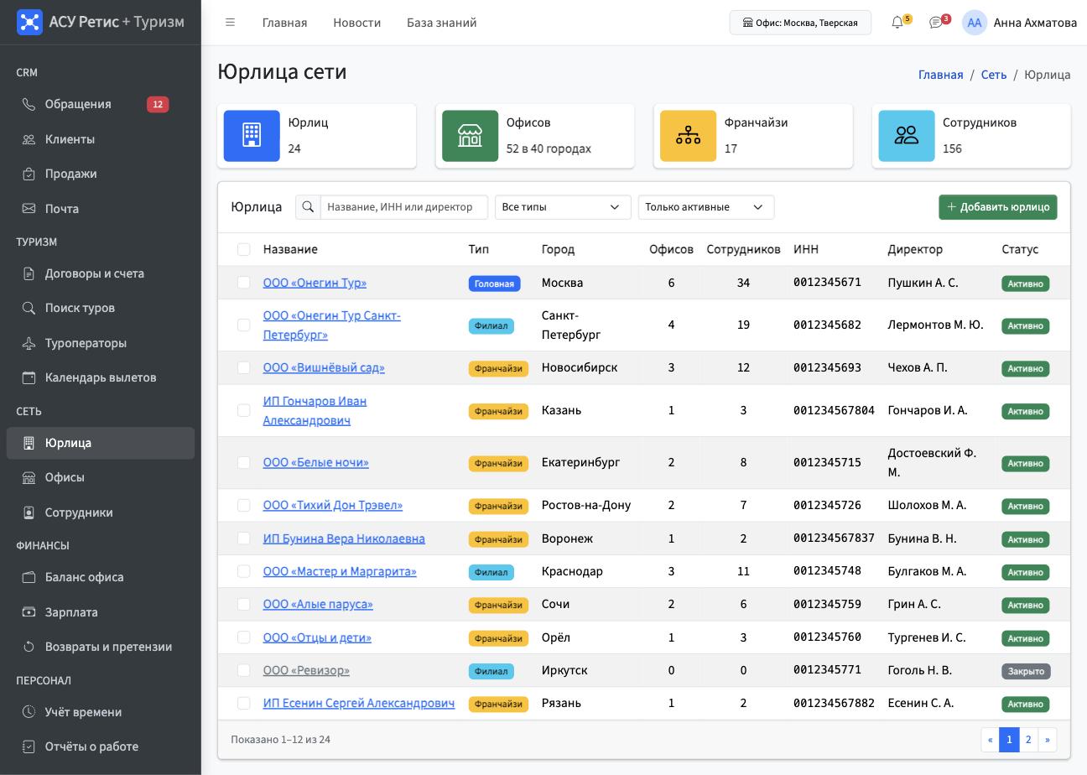Toggle the select-all checkbox in table header
Screen dimensions: 1087x775
(243, 249)
